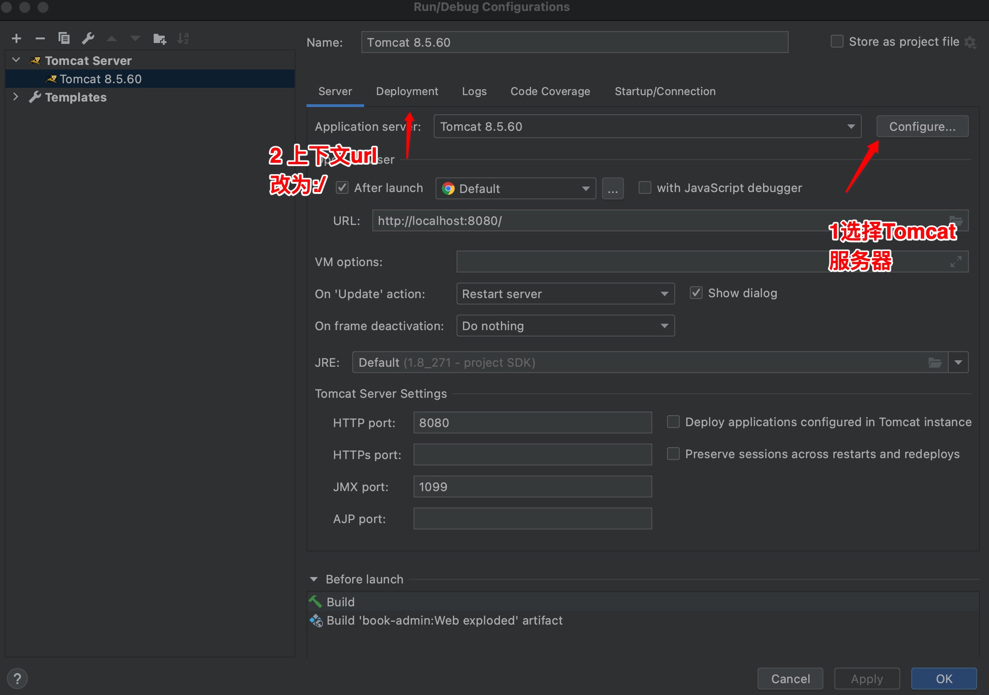Image resolution: width=989 pixels, height=695 pixels.
Task: Enable with JavaScript debugger checkbox
Action: [x=645, y=188]
